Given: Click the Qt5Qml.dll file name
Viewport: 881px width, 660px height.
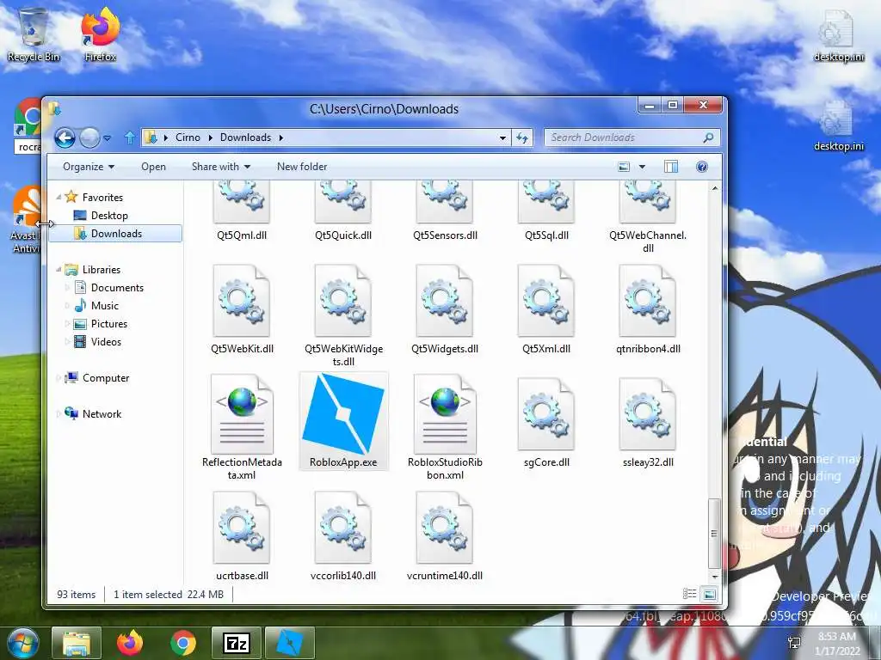Looking at the screenshot, I should pyautogui.click(x=242, y=235).
